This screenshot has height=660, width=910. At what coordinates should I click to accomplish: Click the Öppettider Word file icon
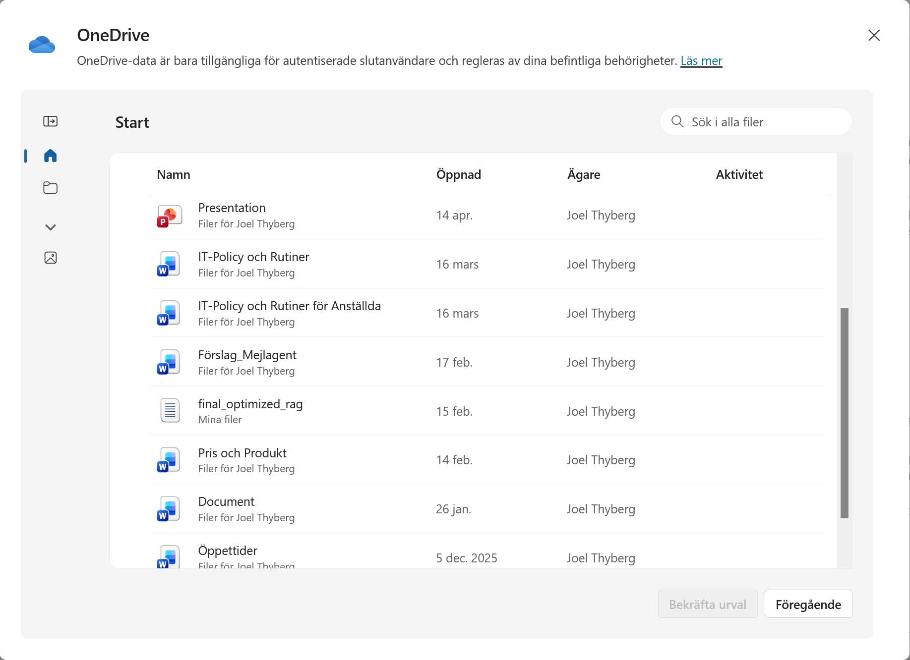pyautogui.click(x=169, y=557)
